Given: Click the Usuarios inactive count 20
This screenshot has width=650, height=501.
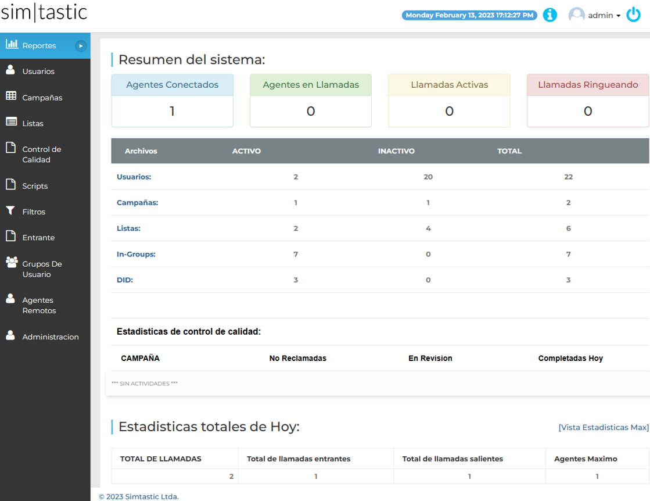Looking at the screenshot, I should (x=428, y=177).
